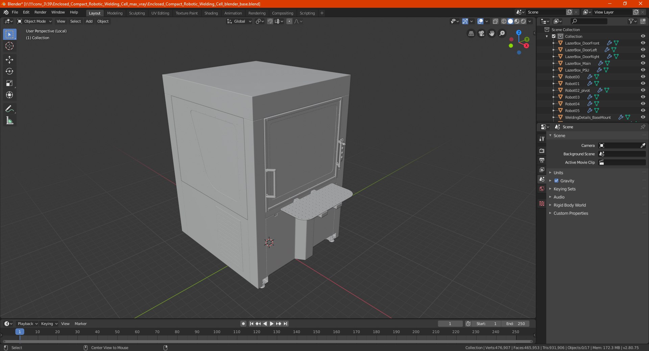
Task: Pin the Scene properties panel
Action: tap(643, 127)
